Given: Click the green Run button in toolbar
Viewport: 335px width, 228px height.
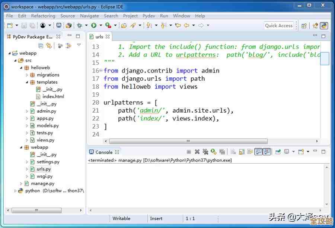Looking at the screenshot, I should click(94, 25).
